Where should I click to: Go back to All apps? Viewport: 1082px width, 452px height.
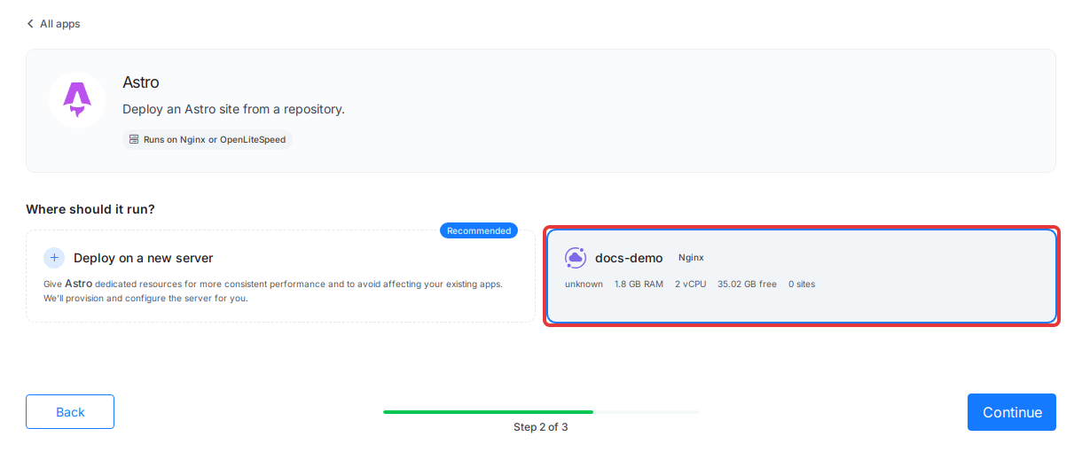coord(53,24)
